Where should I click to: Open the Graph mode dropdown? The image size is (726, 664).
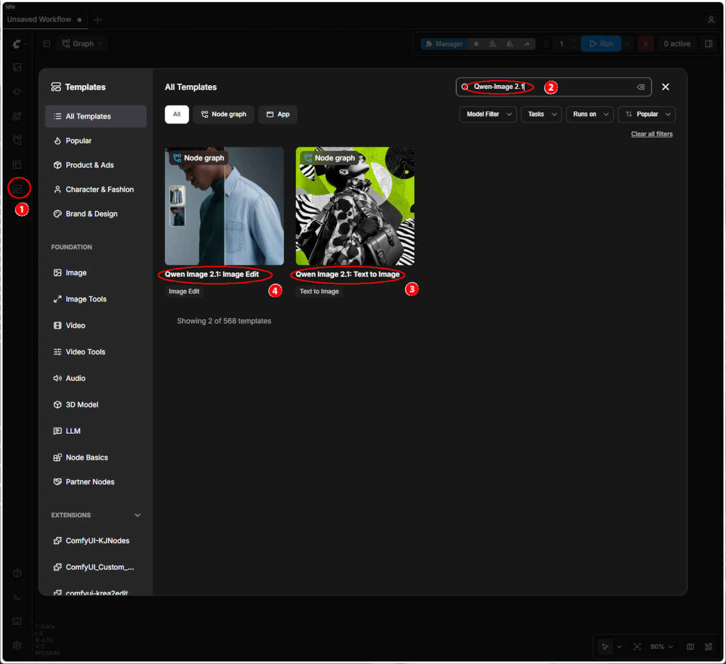pos(82,44)
